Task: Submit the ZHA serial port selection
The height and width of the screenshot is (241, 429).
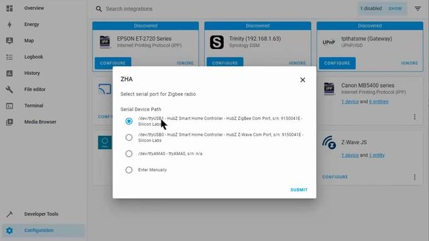Action: (x=299, y=189)
